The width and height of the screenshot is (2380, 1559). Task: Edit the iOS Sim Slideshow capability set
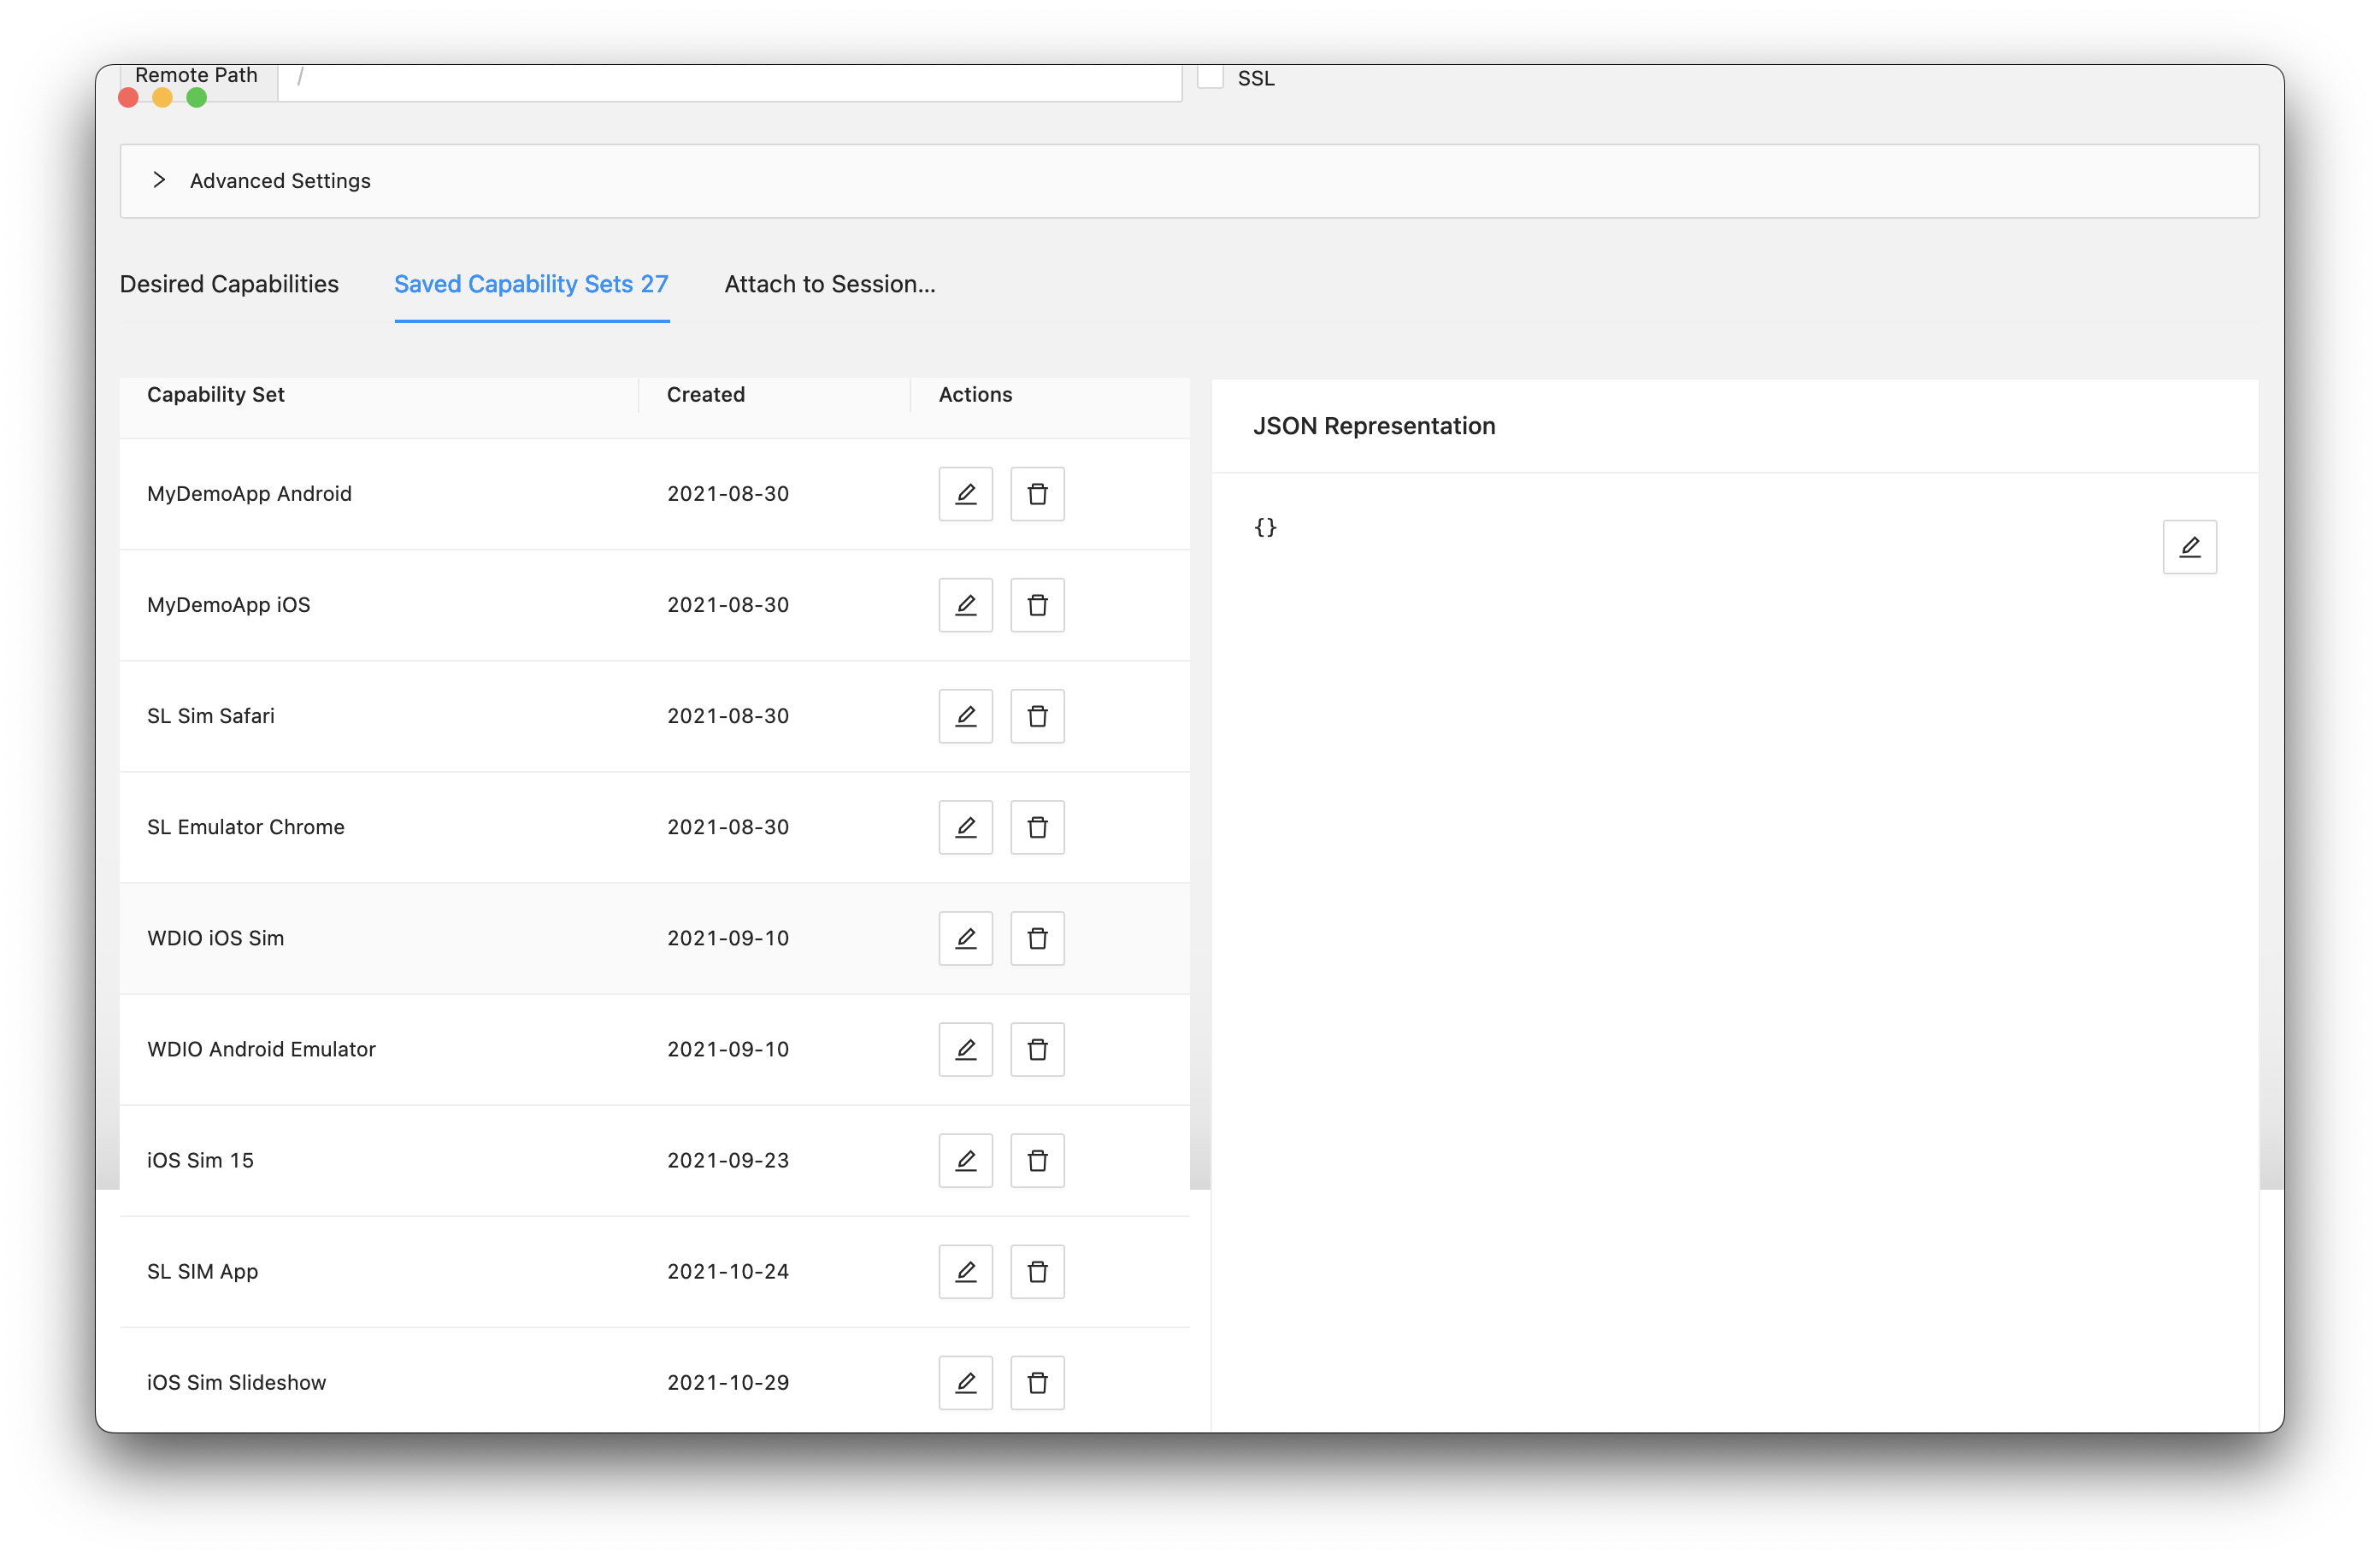[965, 1382]
